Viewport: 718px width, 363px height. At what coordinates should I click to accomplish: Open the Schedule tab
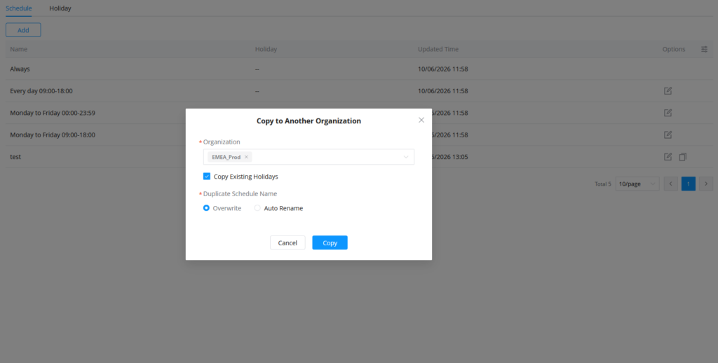[19, 8]
